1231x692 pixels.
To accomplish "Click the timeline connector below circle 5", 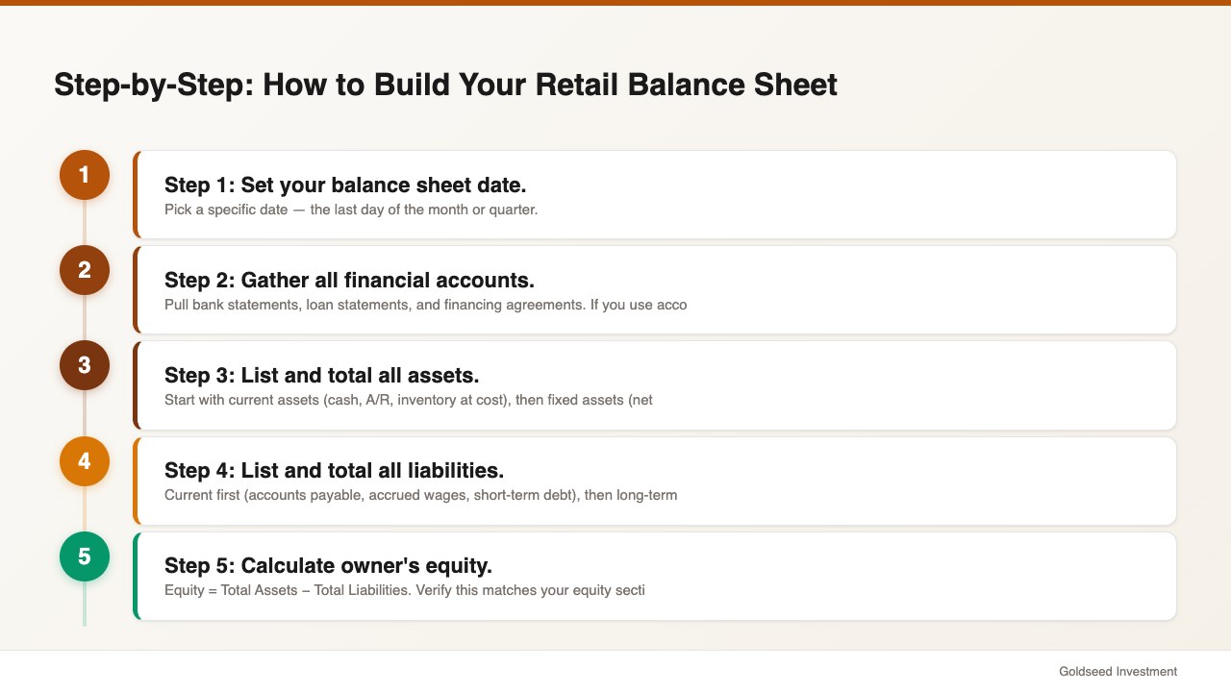I will (x=85, y=604).
